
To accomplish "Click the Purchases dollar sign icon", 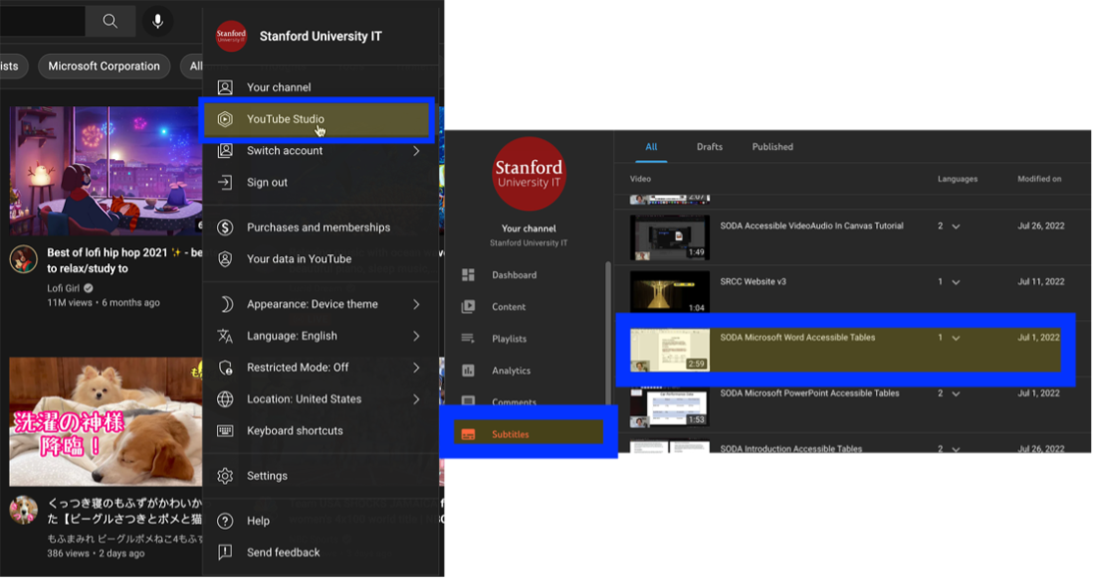I will click(225, 228).
